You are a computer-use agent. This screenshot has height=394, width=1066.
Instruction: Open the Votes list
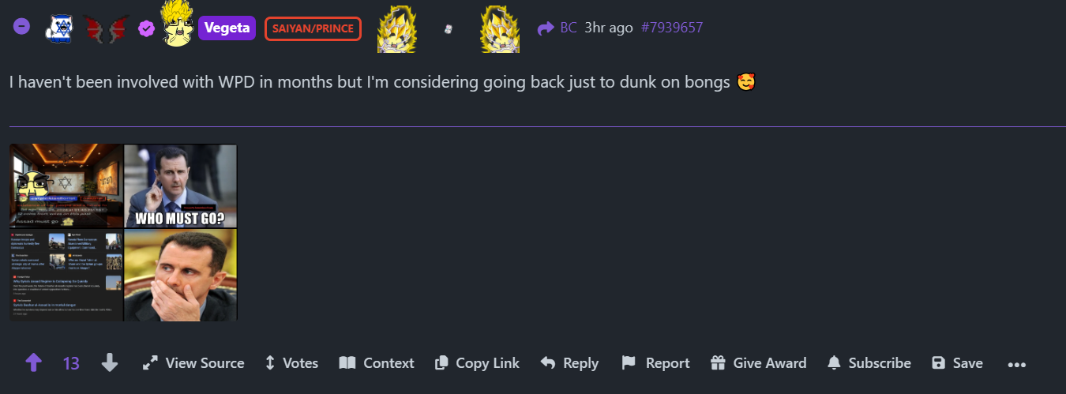(x=291, y=363)
